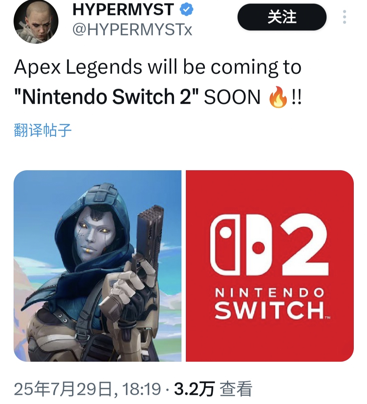Open the three-dot more options menu
The height and width of the screenshot is (404, 367).
click(x=345, y=17)
